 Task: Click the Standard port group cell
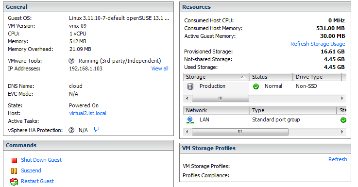coord(276,119)
